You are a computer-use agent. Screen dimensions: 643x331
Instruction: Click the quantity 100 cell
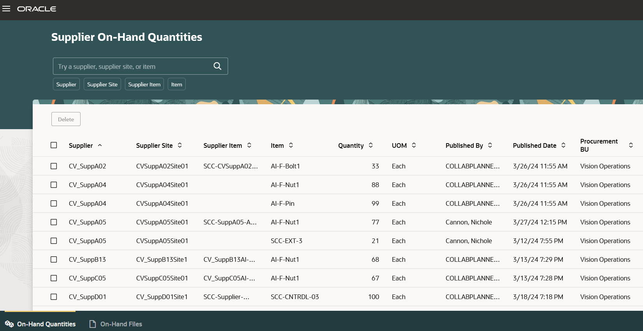click(374, 297)
